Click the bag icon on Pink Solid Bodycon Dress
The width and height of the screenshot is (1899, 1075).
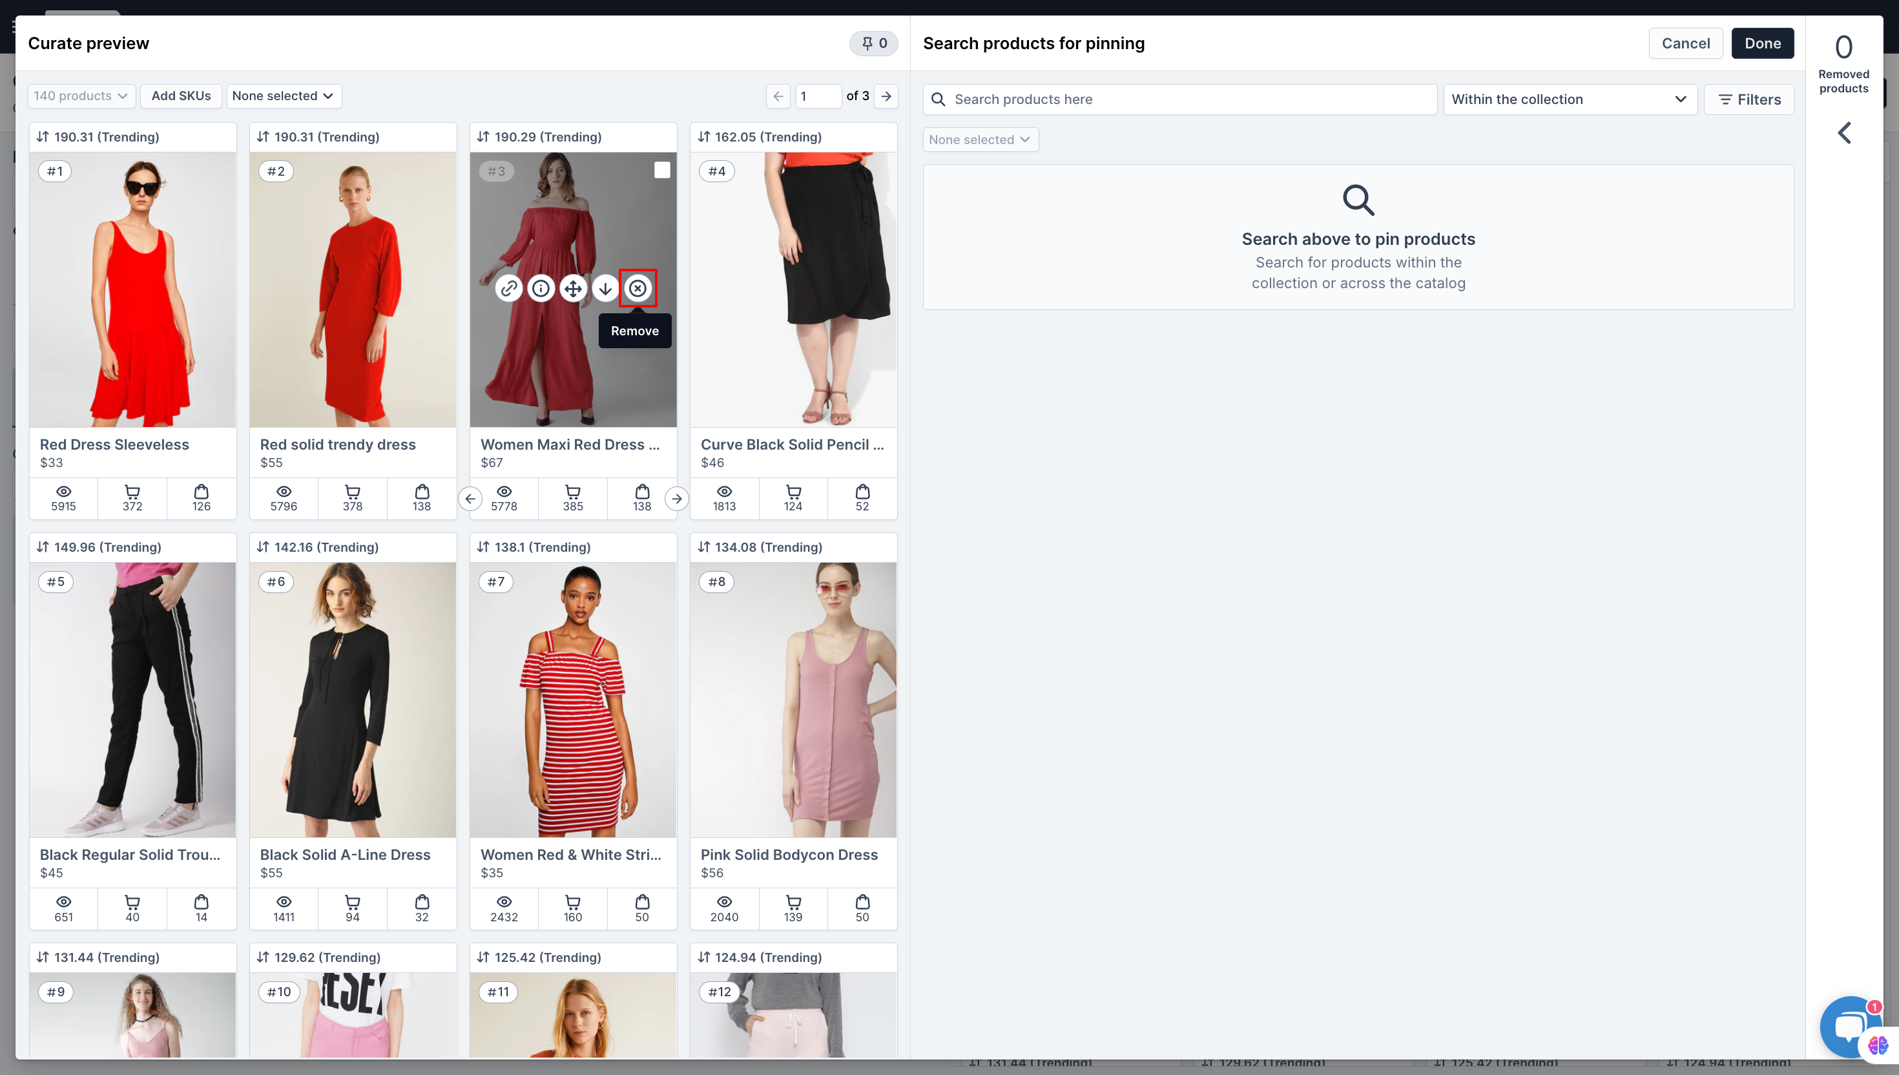tap(863, 903)
